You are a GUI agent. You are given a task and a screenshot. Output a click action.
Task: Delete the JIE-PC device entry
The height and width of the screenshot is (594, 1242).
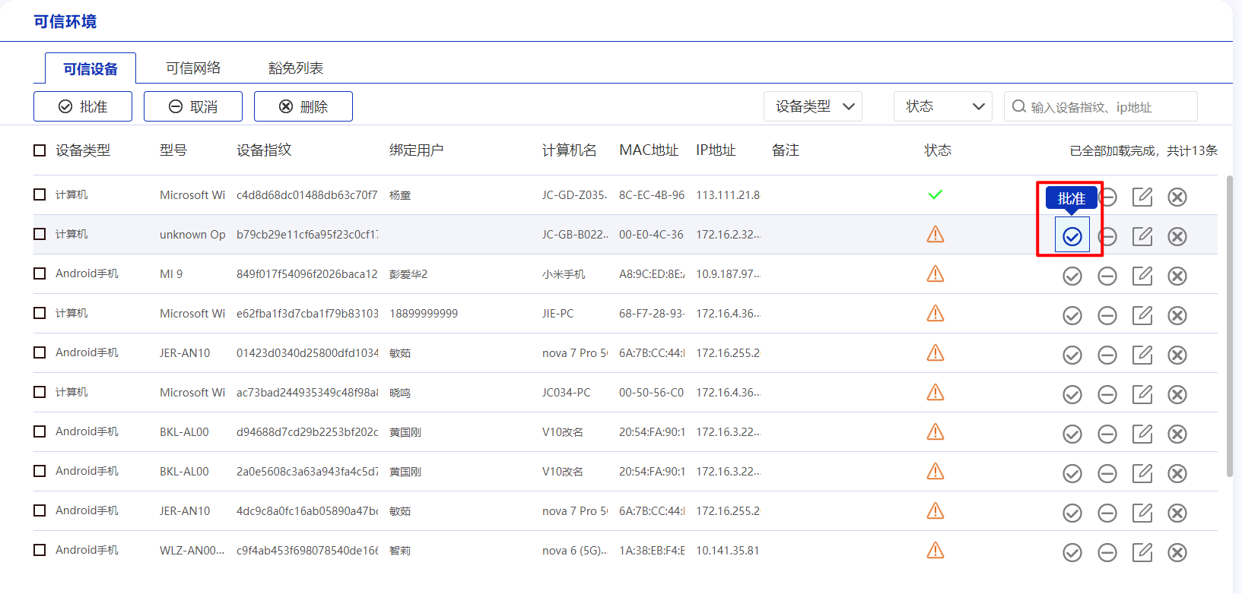(x=1177, y=315)
